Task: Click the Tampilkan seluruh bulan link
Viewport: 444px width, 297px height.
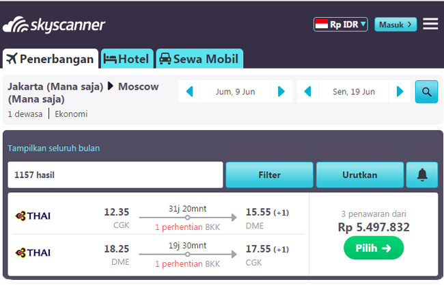Action: click(54, 148)
